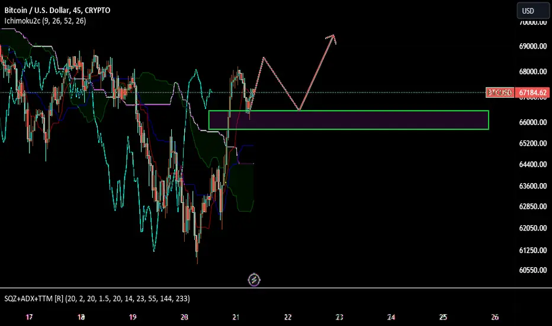Click date 22 on the time axis
This screenshot has width=552, height=326.
click(288, 317)
